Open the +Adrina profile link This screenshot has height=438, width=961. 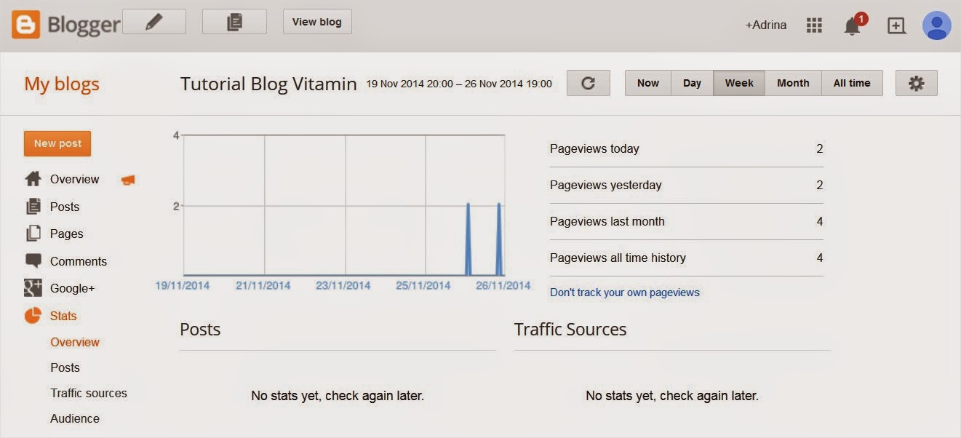coord(766,25)
